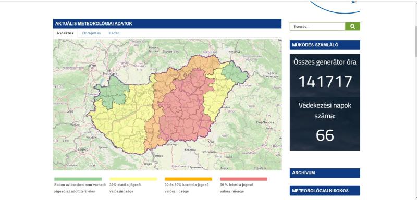
Task: Click the yellow under-30% legend swatch
Action: pos(133,179)
